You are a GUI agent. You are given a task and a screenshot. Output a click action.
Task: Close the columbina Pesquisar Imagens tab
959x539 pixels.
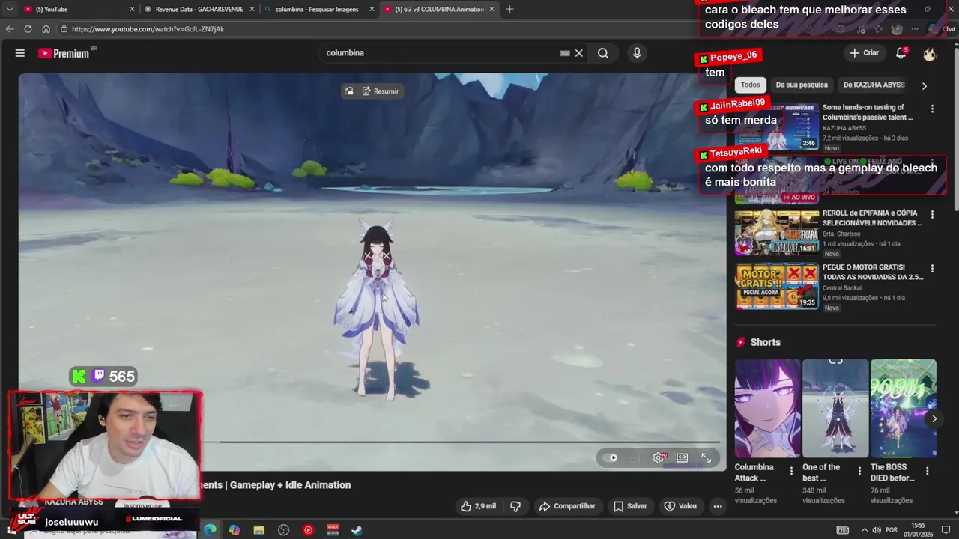tap(372, 9)
